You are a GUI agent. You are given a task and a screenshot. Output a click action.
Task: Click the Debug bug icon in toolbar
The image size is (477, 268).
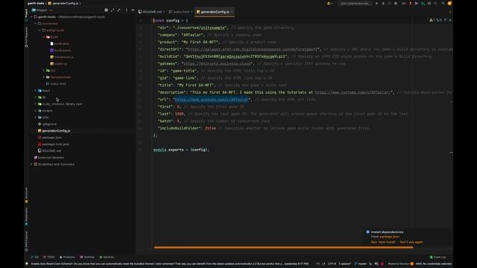click(x=383, y=3)
